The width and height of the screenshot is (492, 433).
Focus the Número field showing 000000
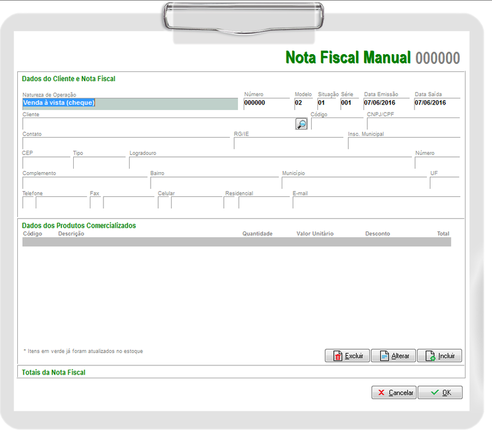[266, 103]
